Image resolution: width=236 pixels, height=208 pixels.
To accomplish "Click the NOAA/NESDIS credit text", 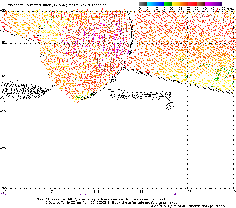I will tap(188, 206).
